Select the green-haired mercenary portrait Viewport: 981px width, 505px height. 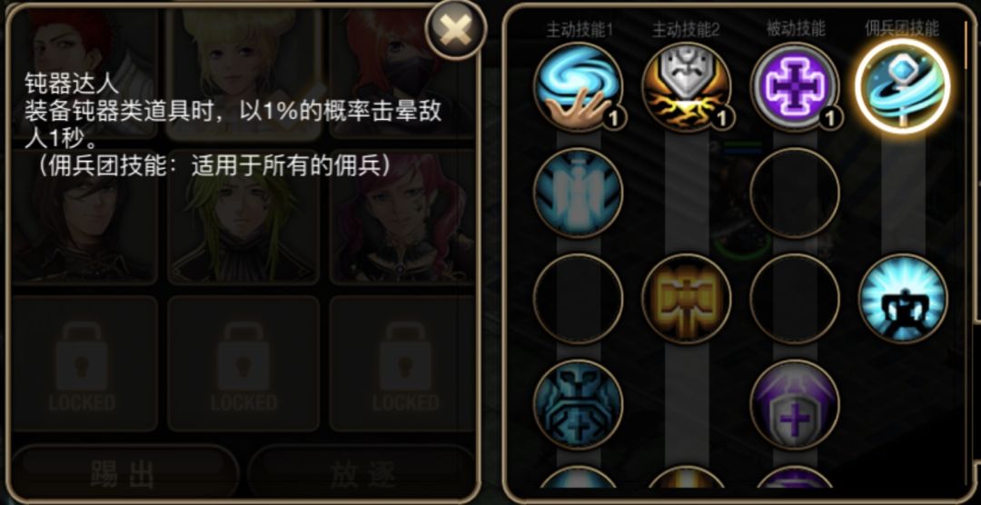(x=244, y=217)
